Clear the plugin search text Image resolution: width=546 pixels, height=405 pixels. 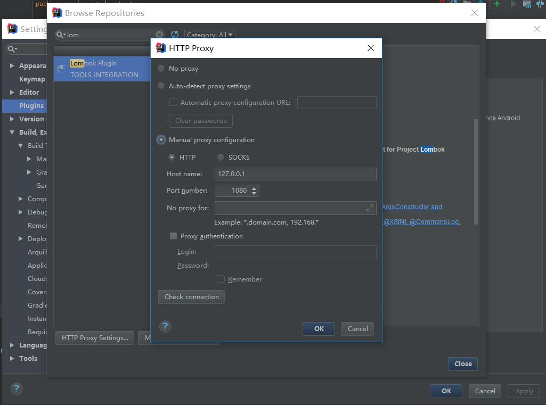pyautogui.click(x=159, y=35)
